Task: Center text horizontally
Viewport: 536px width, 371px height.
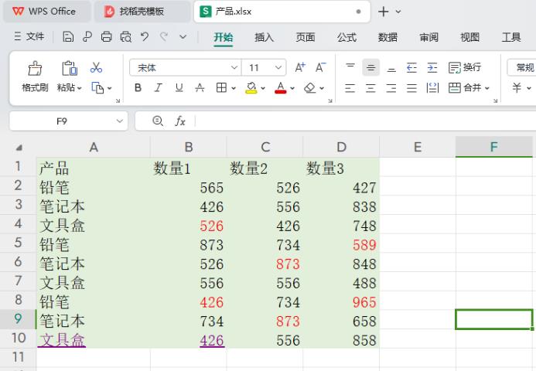Action: point(370,88)
